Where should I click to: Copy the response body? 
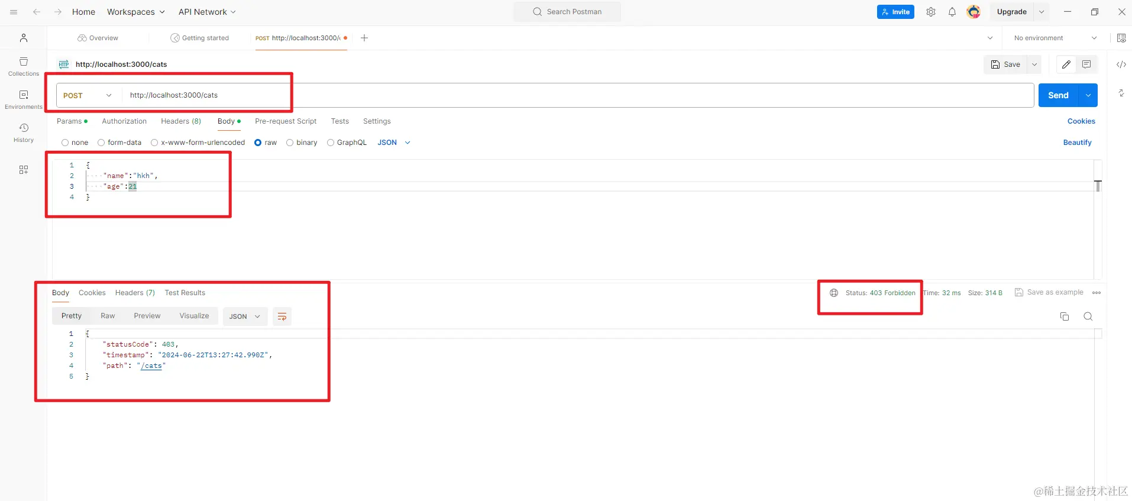(1065, 316)
